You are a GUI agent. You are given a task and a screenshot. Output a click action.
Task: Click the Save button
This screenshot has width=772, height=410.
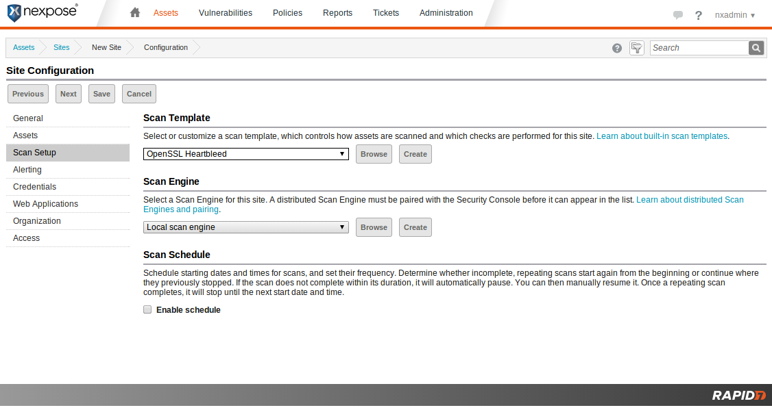[x=101, y=94]
